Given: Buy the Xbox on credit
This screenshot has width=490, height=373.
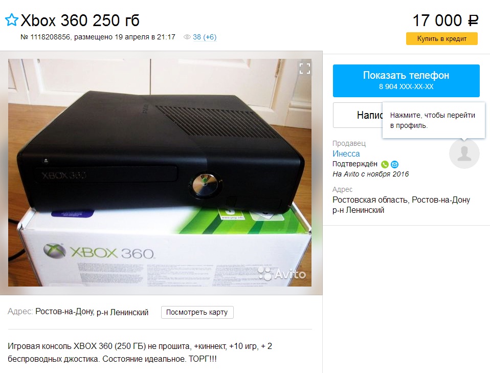Looking at the screenshot, I should 441,39.
